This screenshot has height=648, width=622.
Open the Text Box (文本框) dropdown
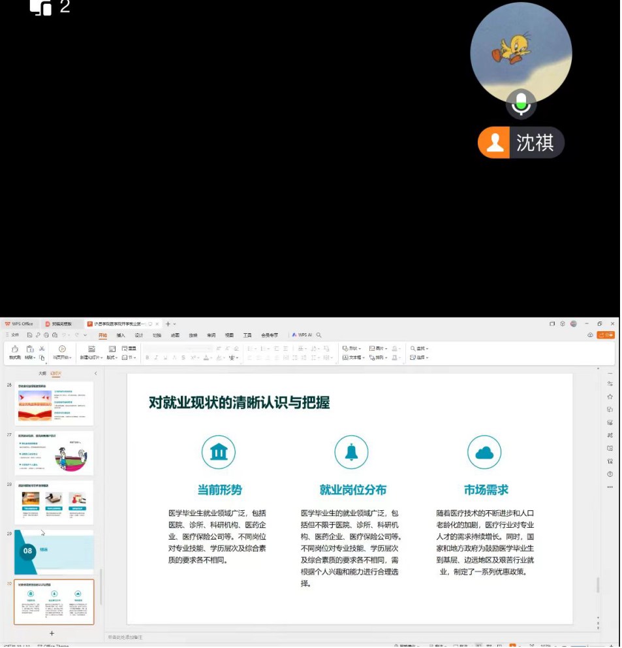tap(353, 357)
